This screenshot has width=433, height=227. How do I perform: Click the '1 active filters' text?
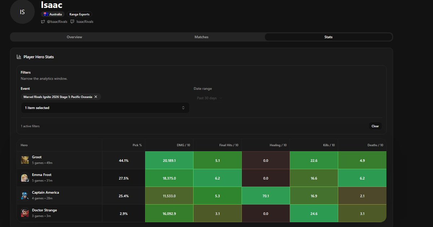tap(30, 126)
